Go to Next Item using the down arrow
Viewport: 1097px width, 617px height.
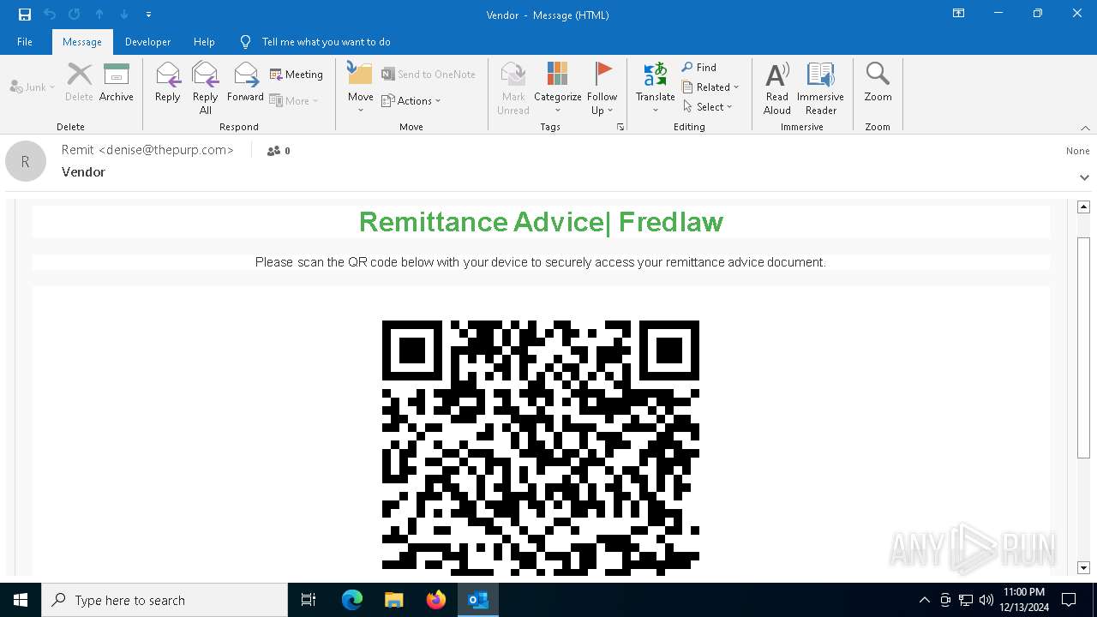tap(124, 14)
